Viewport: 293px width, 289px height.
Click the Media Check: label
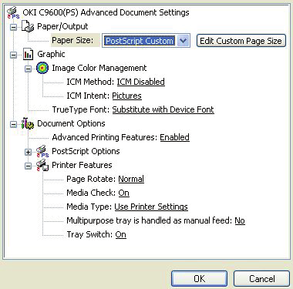point(91,193)
